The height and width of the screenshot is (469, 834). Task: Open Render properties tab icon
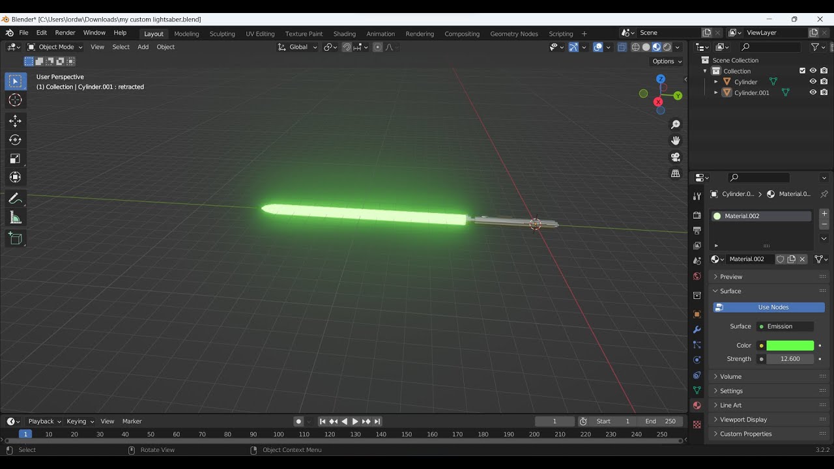point(697,215)
